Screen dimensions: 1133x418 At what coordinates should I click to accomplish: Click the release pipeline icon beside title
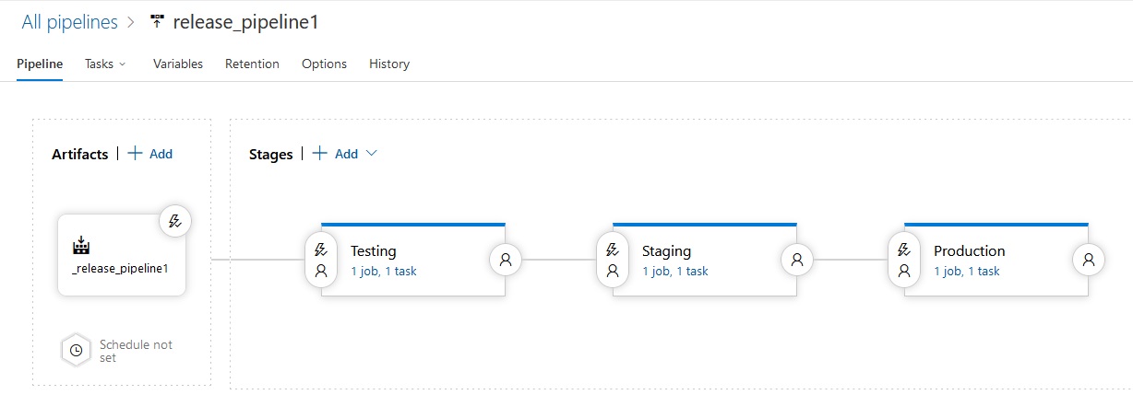tap(157, 22)
